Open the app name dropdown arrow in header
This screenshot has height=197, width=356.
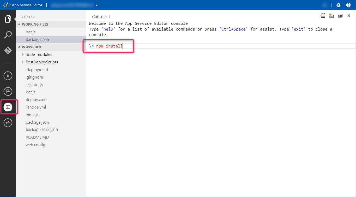[x=97, y=5]
